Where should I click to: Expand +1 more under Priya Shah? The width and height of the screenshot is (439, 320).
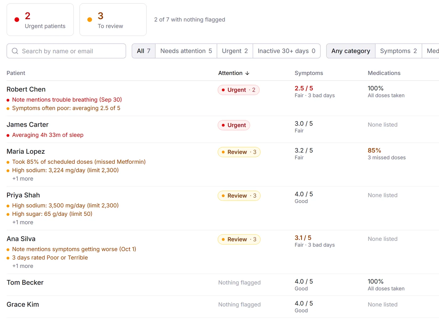[x=23, y=222]
